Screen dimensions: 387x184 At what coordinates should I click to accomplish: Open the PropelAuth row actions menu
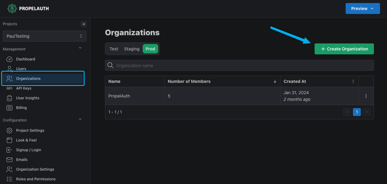coord(366,96)
